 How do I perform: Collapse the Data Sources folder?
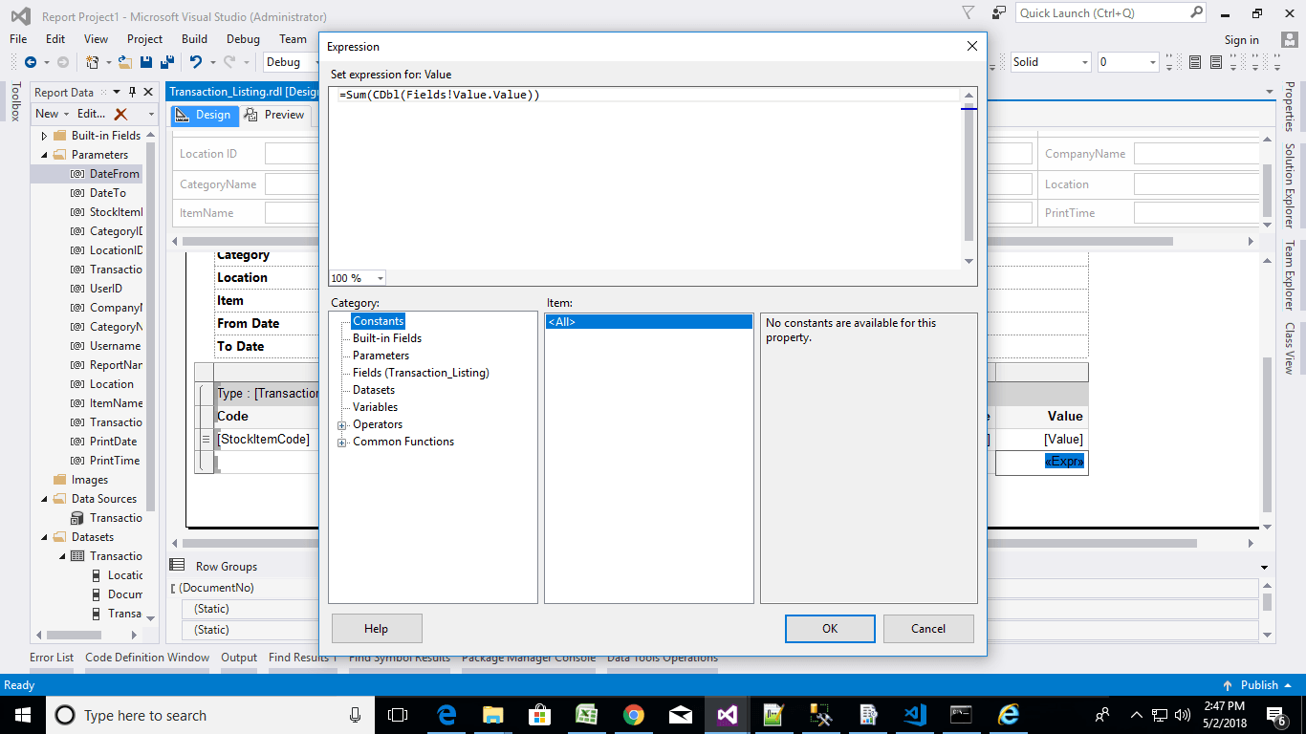click(x=44, y=499)
